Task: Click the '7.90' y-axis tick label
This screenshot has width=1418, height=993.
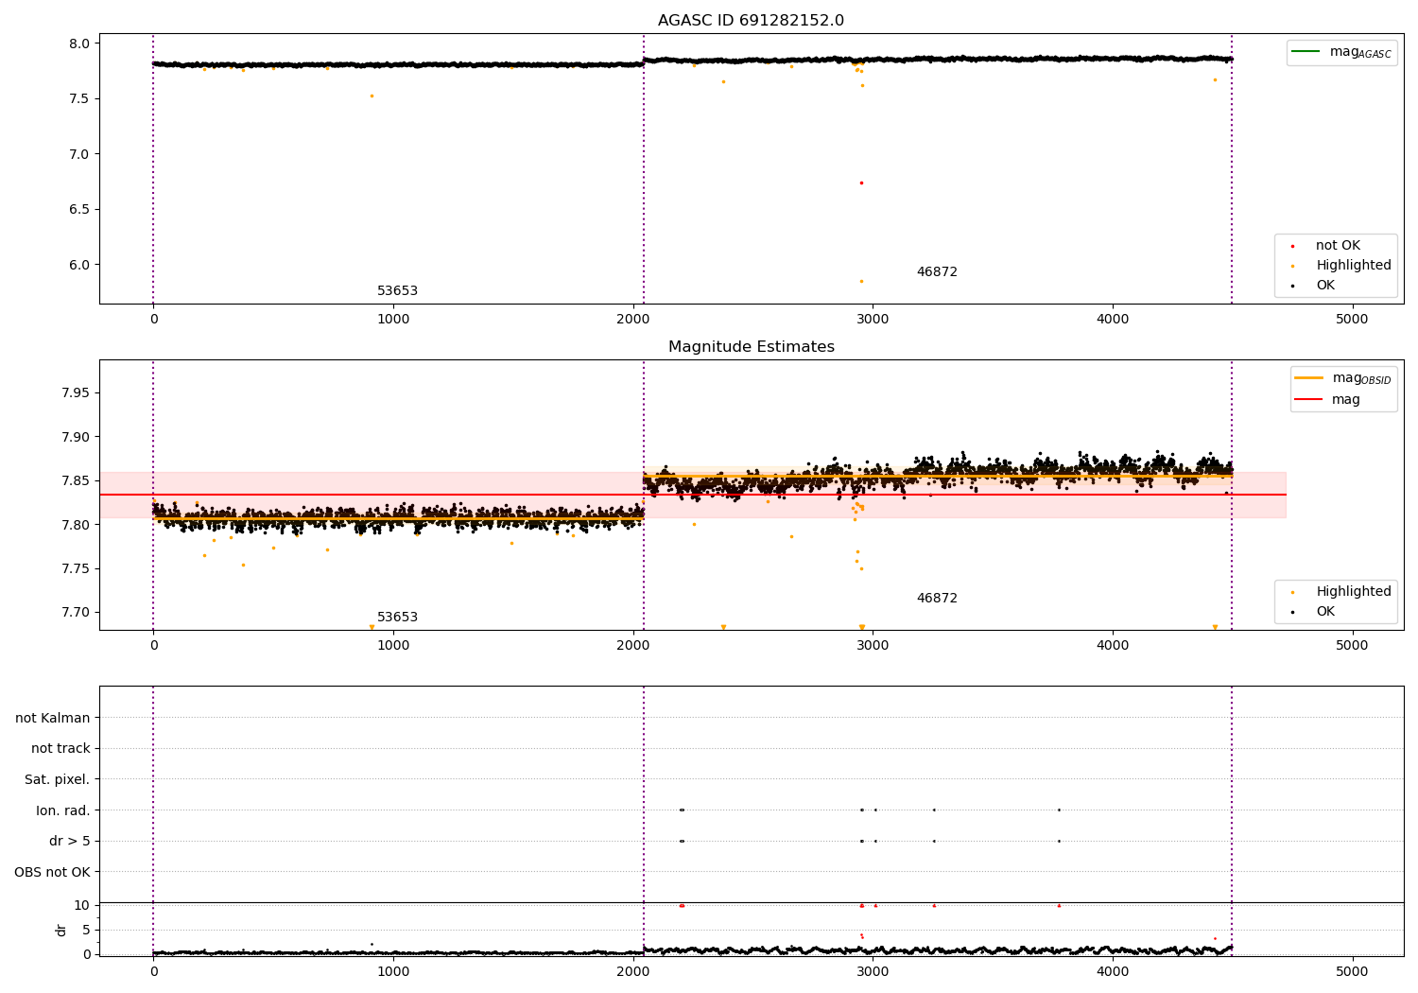Action: point(76,438)
